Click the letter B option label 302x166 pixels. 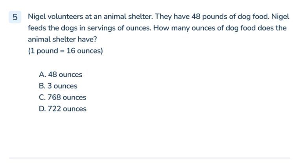[42, 86]
